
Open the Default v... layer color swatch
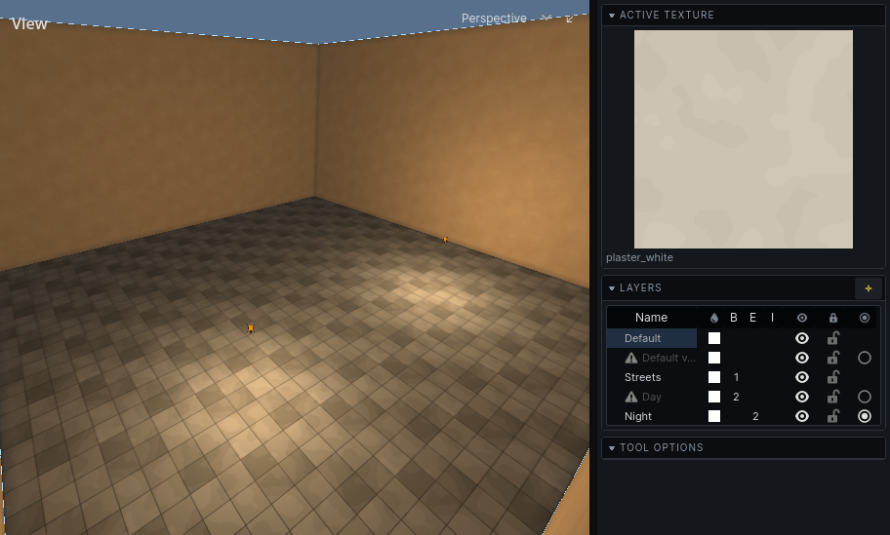[714, 358]
